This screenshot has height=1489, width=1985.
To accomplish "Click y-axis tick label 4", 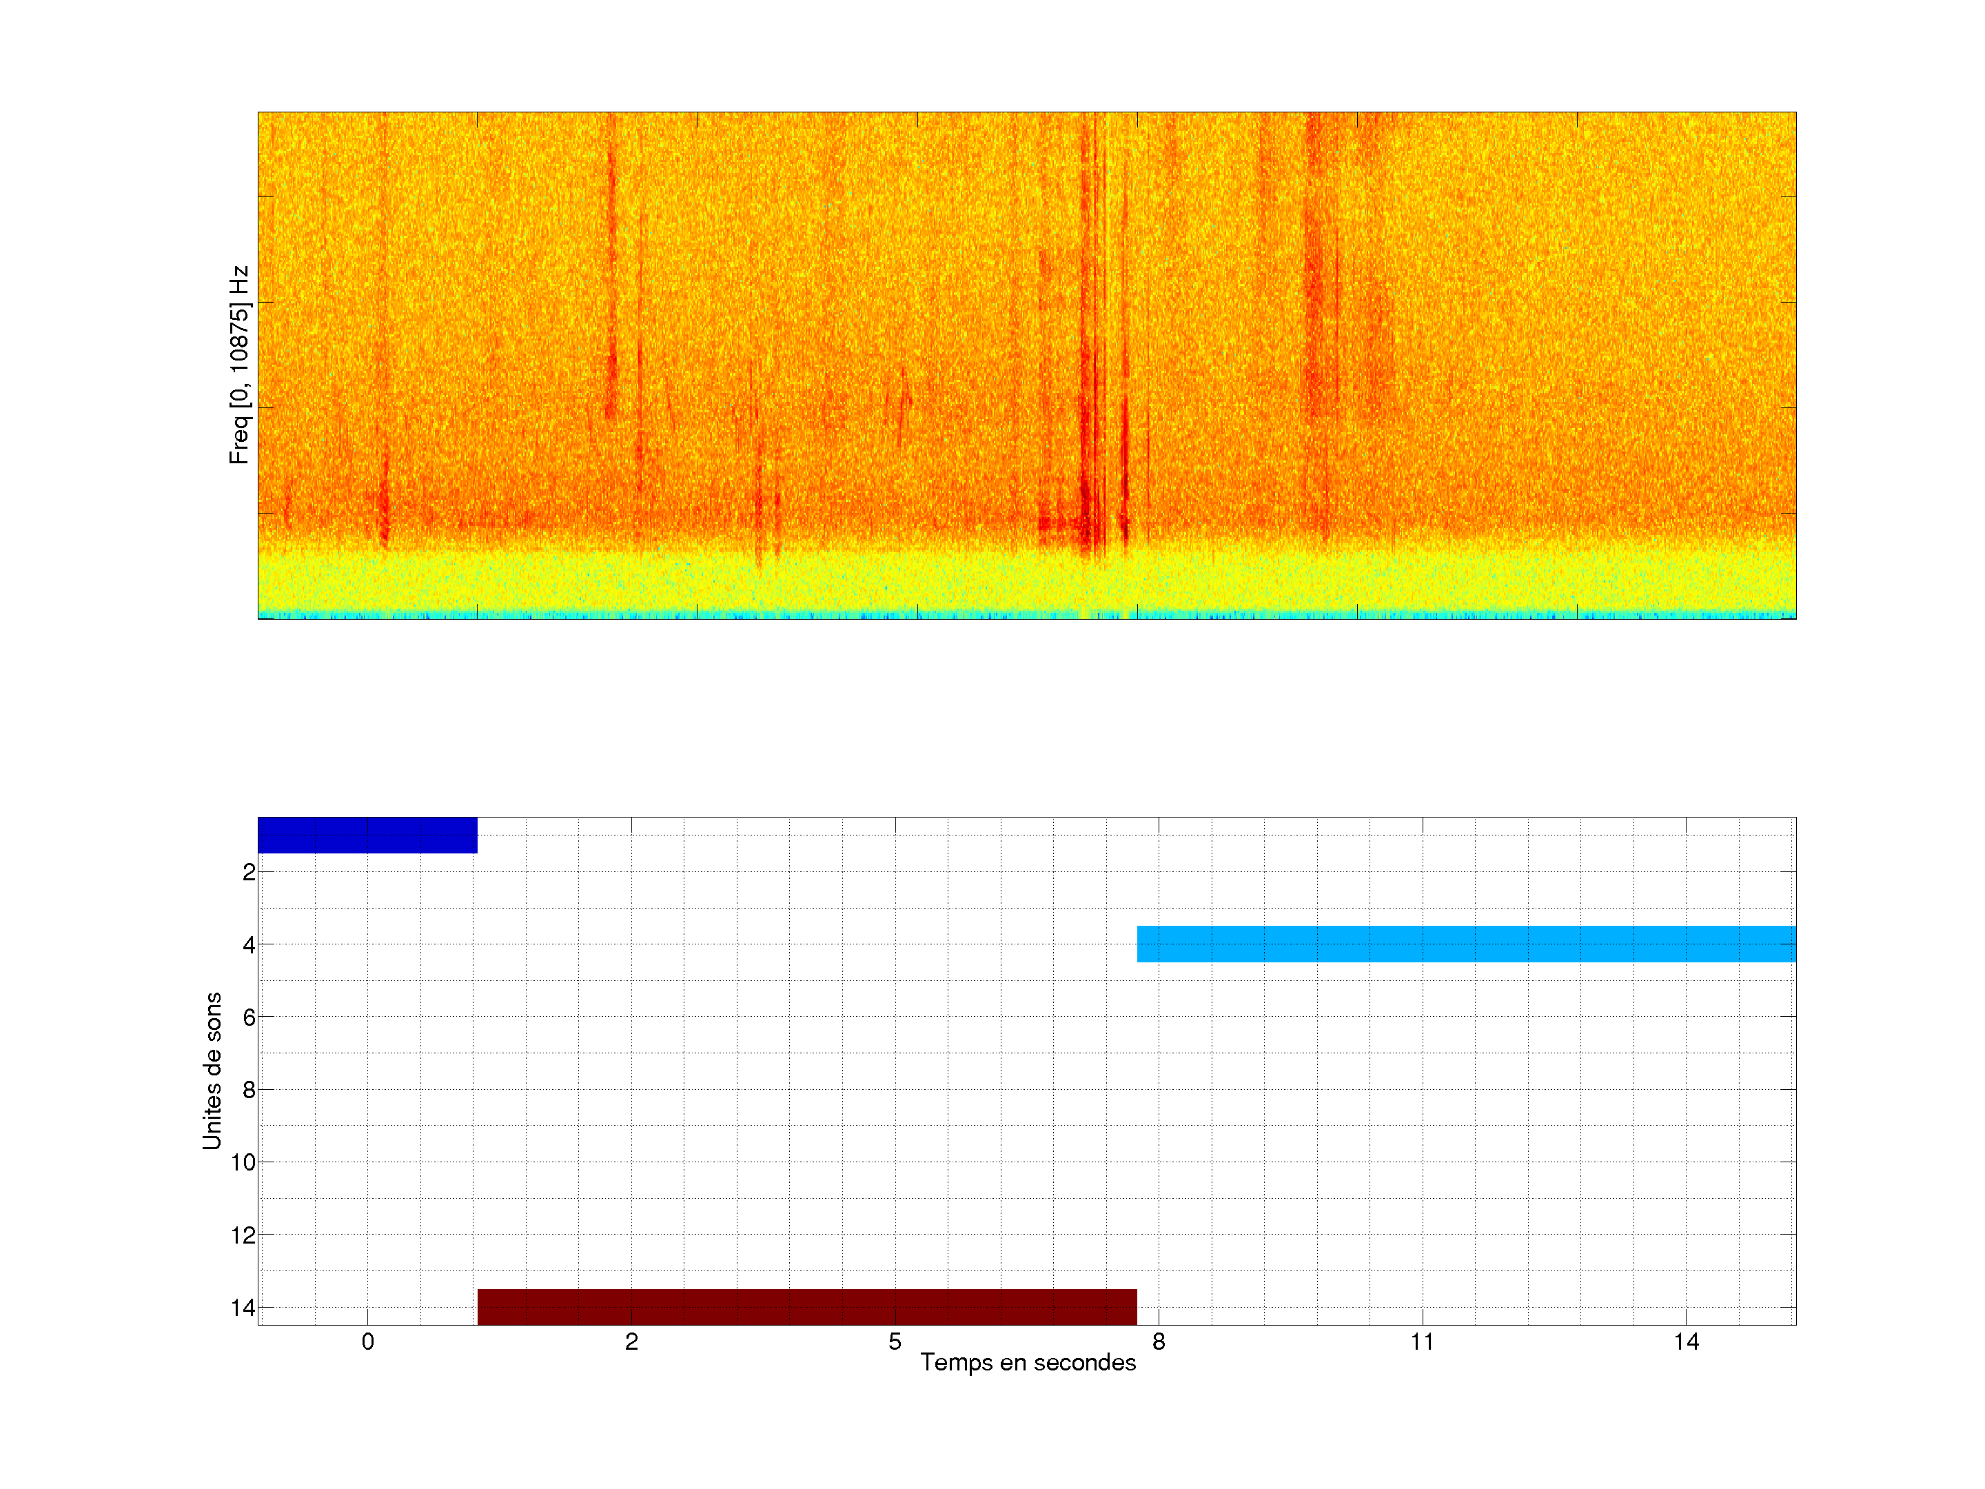I will coord(249,945).
